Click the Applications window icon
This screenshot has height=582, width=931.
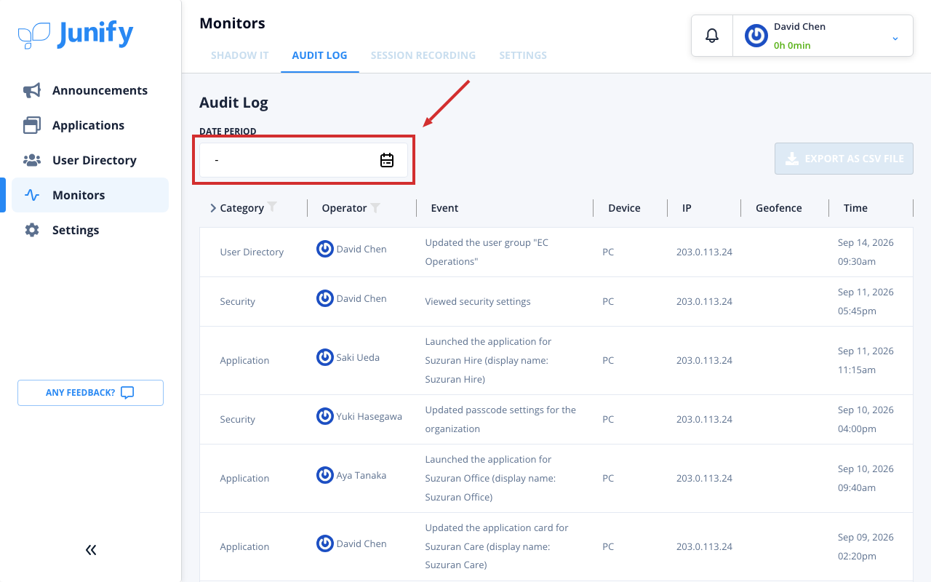(32, 125)
